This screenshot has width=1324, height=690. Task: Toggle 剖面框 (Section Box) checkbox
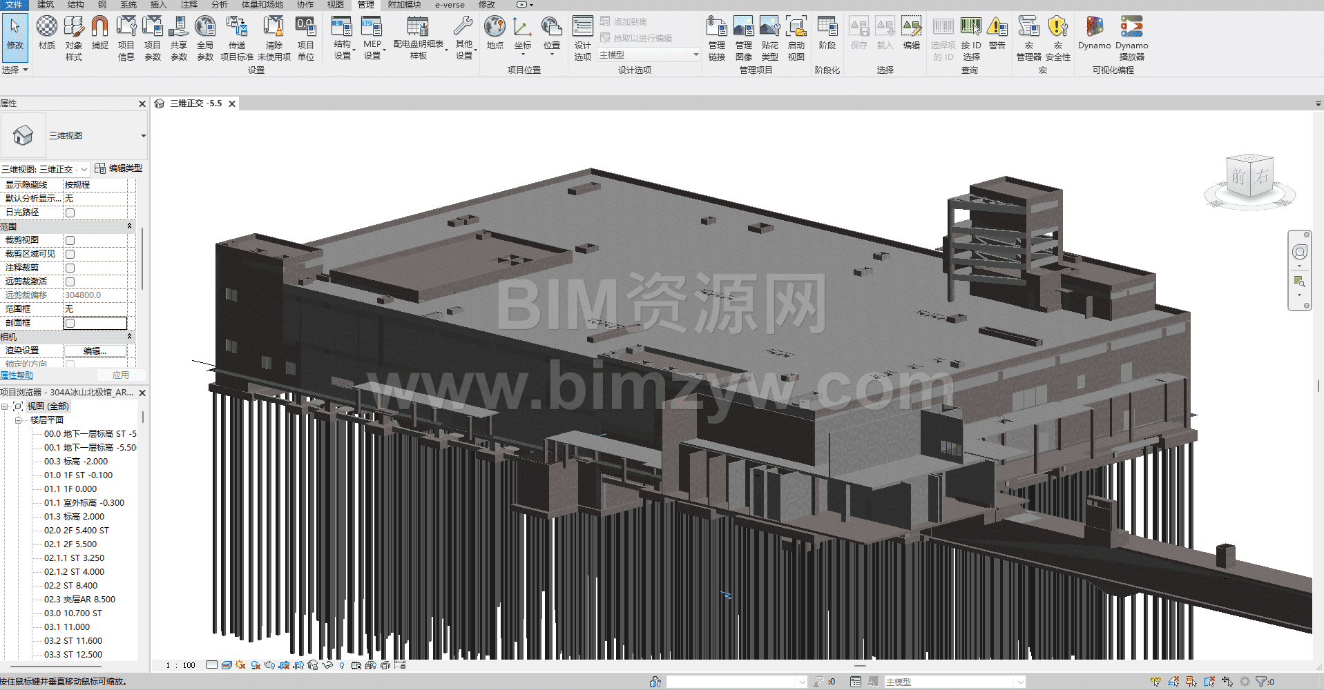tap(70, 323)
